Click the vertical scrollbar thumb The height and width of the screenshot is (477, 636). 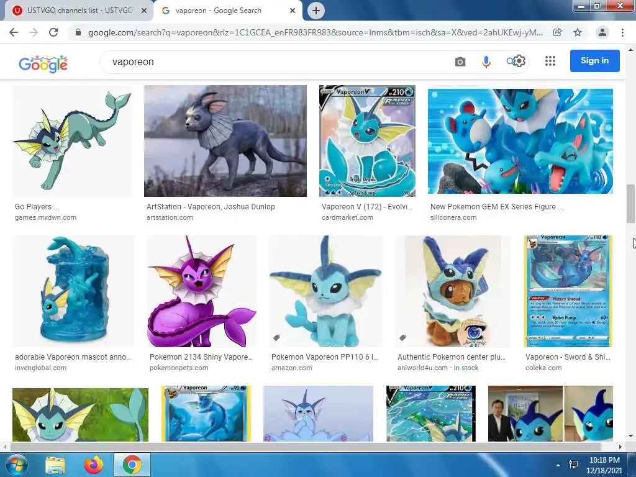pos(630,203)
